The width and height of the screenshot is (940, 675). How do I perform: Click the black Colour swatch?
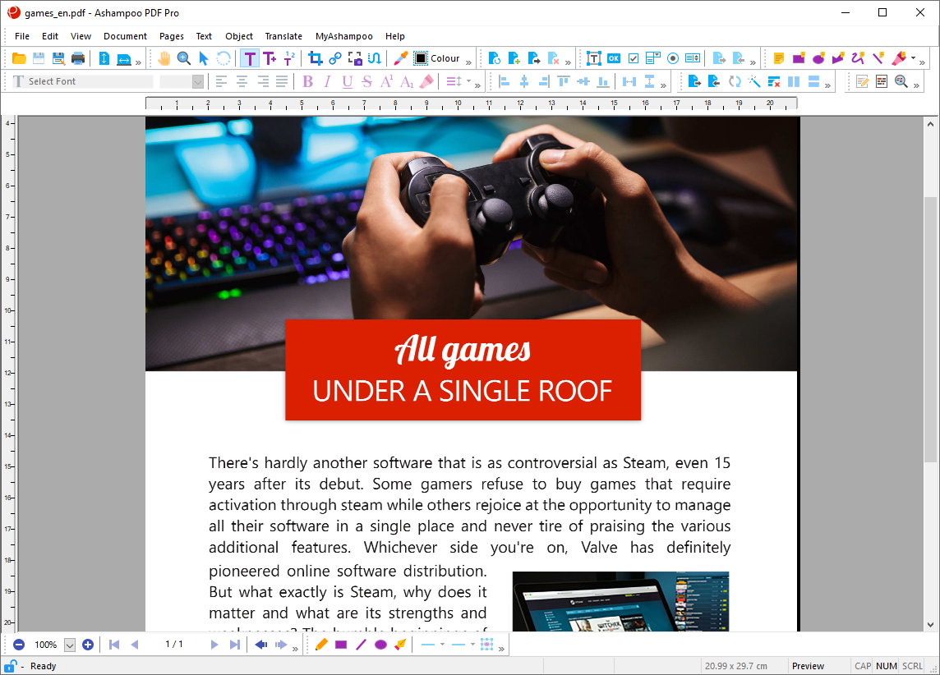(421, 58)
